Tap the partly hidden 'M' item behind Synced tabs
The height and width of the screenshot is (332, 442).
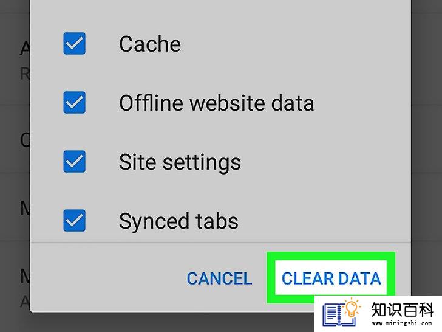tap(25, 209)
